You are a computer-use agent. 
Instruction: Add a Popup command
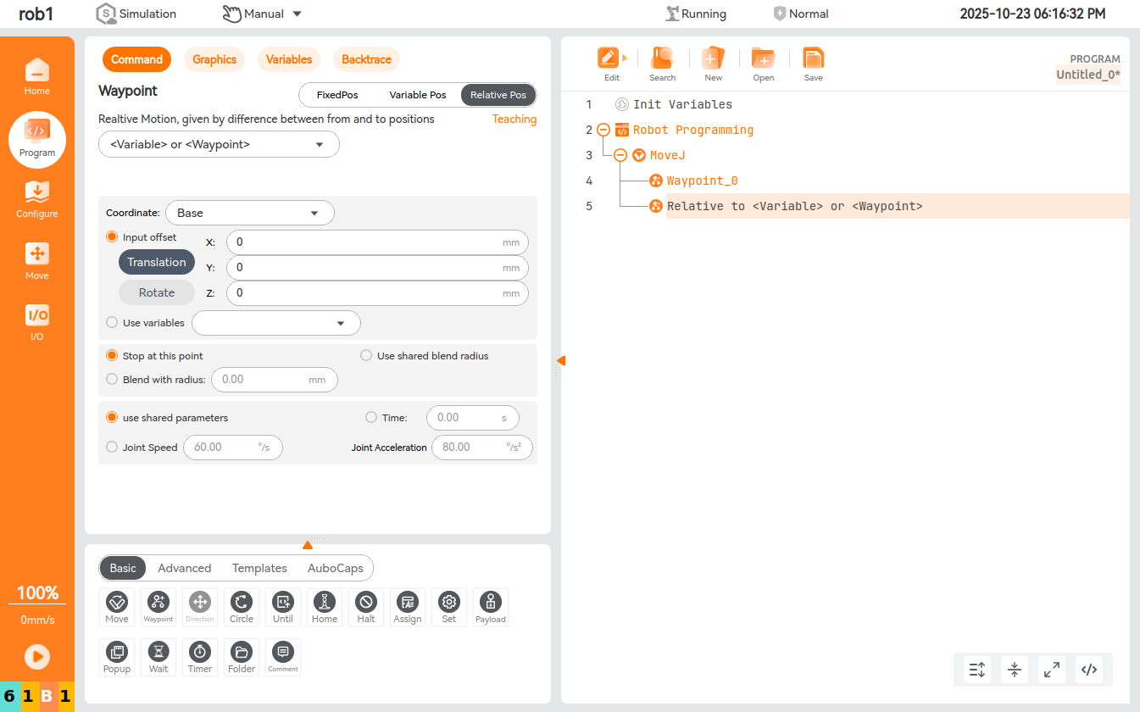[x=117, y=653]
